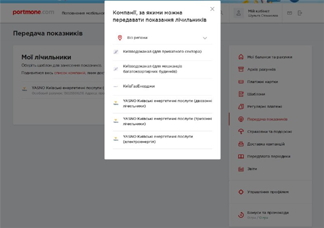The width and height of the screenshot is (324, 228).
Task: Click Київводоканал приватного сектора logo icon
Action: click(x=116, y=52)
